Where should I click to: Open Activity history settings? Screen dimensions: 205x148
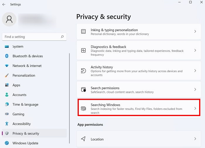point(139,71)
